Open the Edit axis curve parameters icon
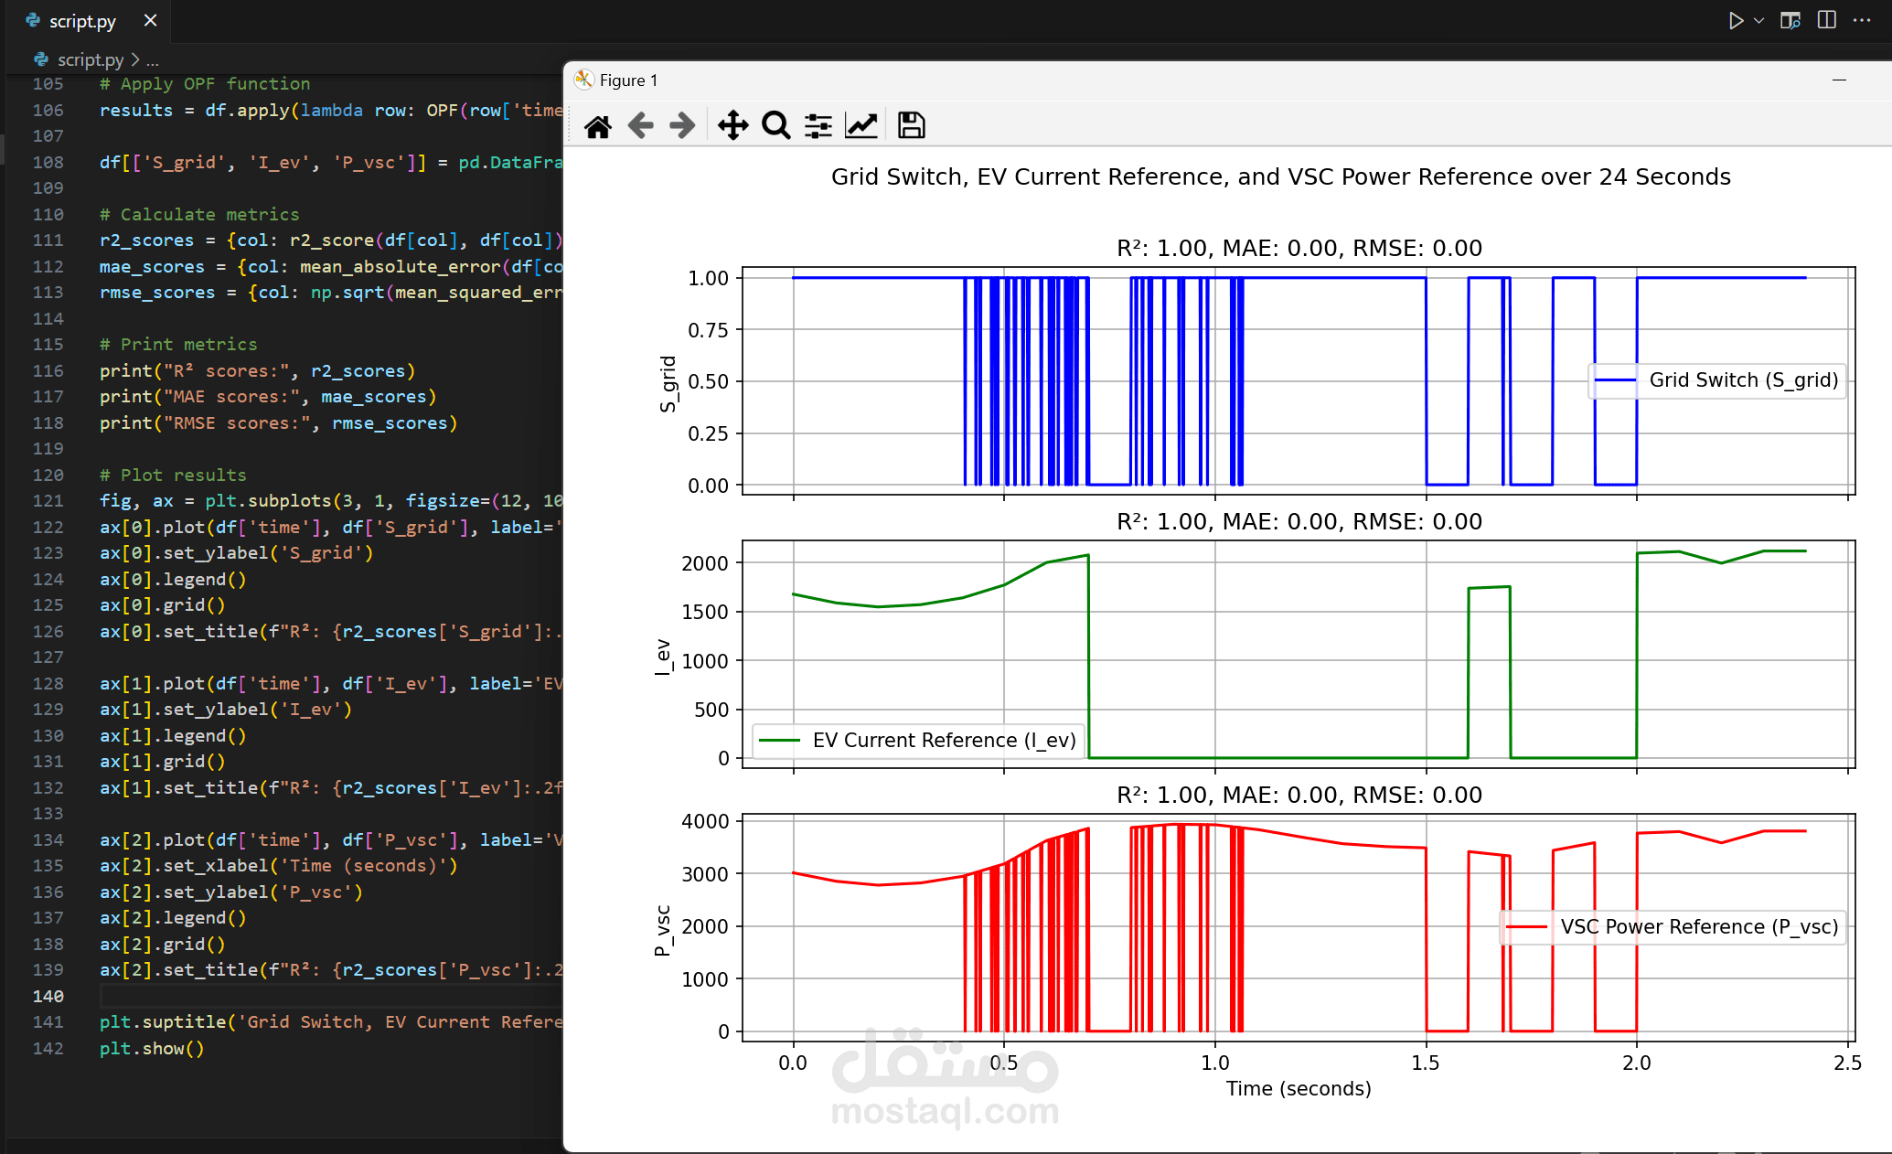Image resolution: width=1892 pixels, height=1154 pixels. coord(861,125)
